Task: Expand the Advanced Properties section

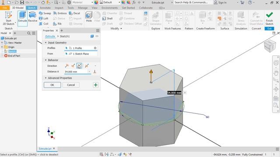Action: (45, 78)
